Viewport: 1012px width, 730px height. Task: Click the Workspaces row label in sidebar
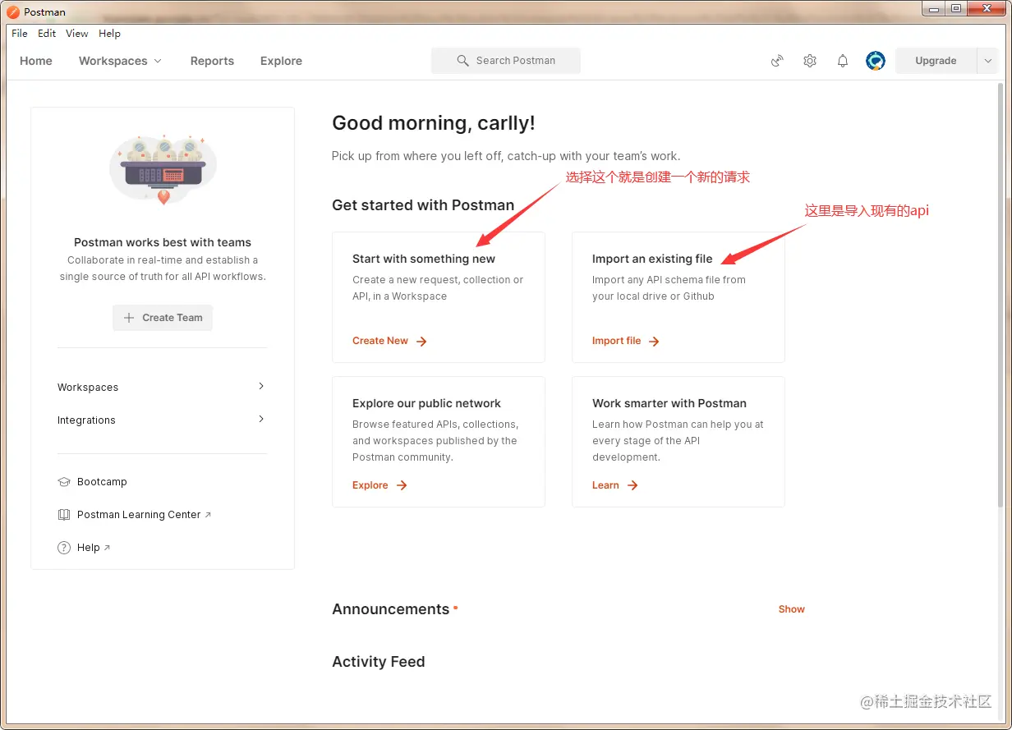88,387
